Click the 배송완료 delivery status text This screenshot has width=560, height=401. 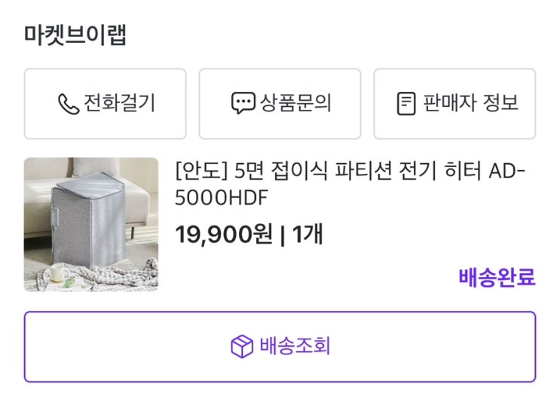[497, 278]
